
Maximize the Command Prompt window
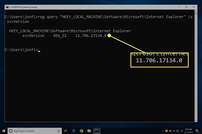click(x=186, y=7)
